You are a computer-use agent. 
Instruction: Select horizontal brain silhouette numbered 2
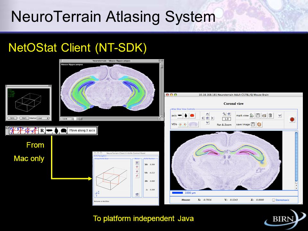point(57,131)
